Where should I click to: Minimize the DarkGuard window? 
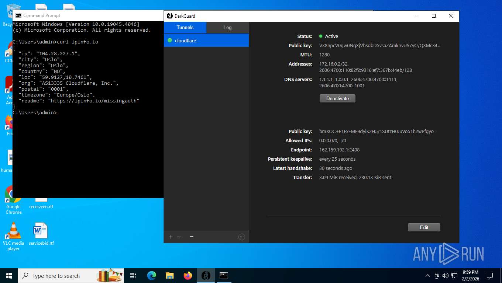coord(417,16)
